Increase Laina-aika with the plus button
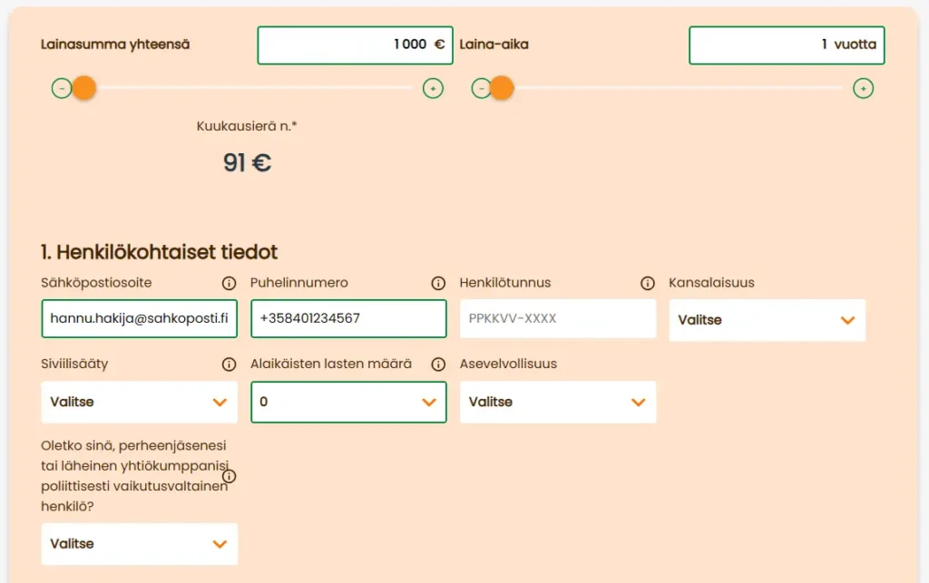 click(864, 89)
